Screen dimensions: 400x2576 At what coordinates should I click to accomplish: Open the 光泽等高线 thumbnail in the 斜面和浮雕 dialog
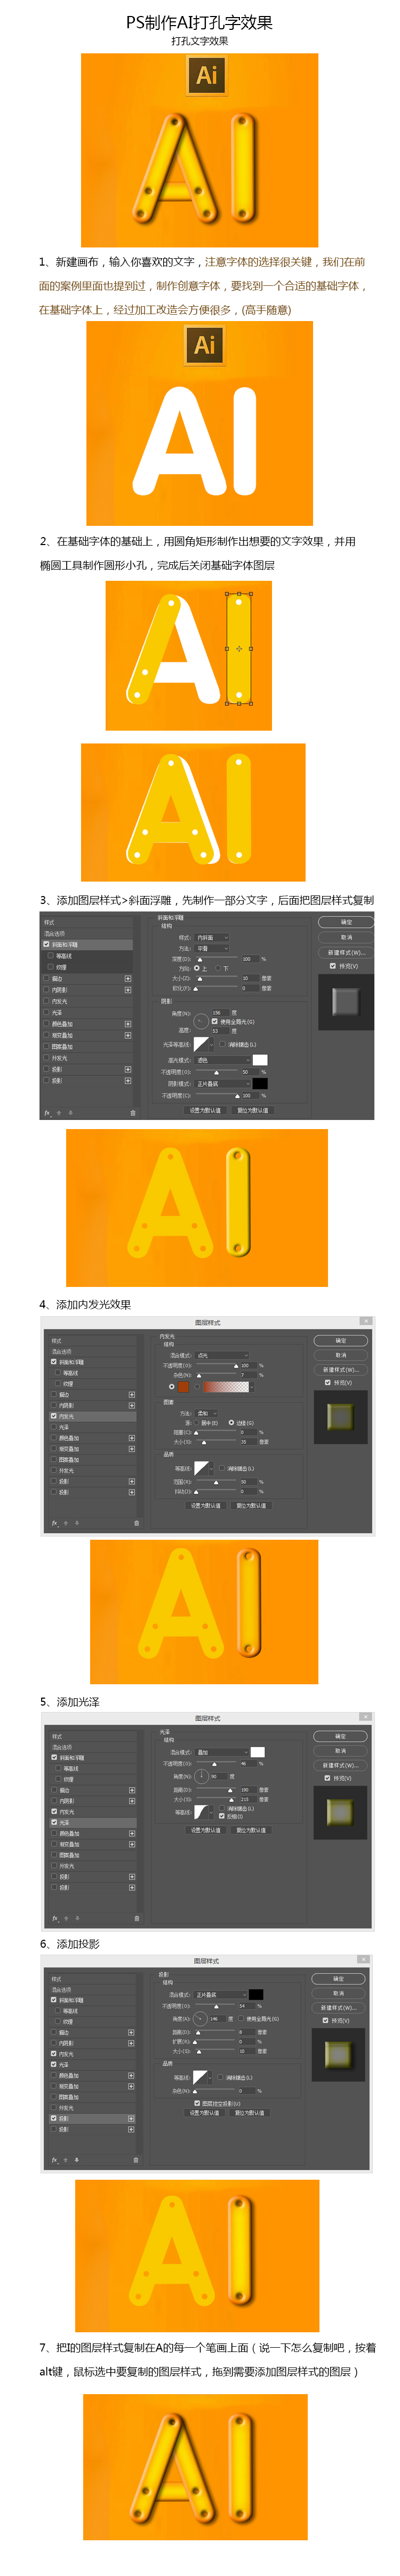201,1044
